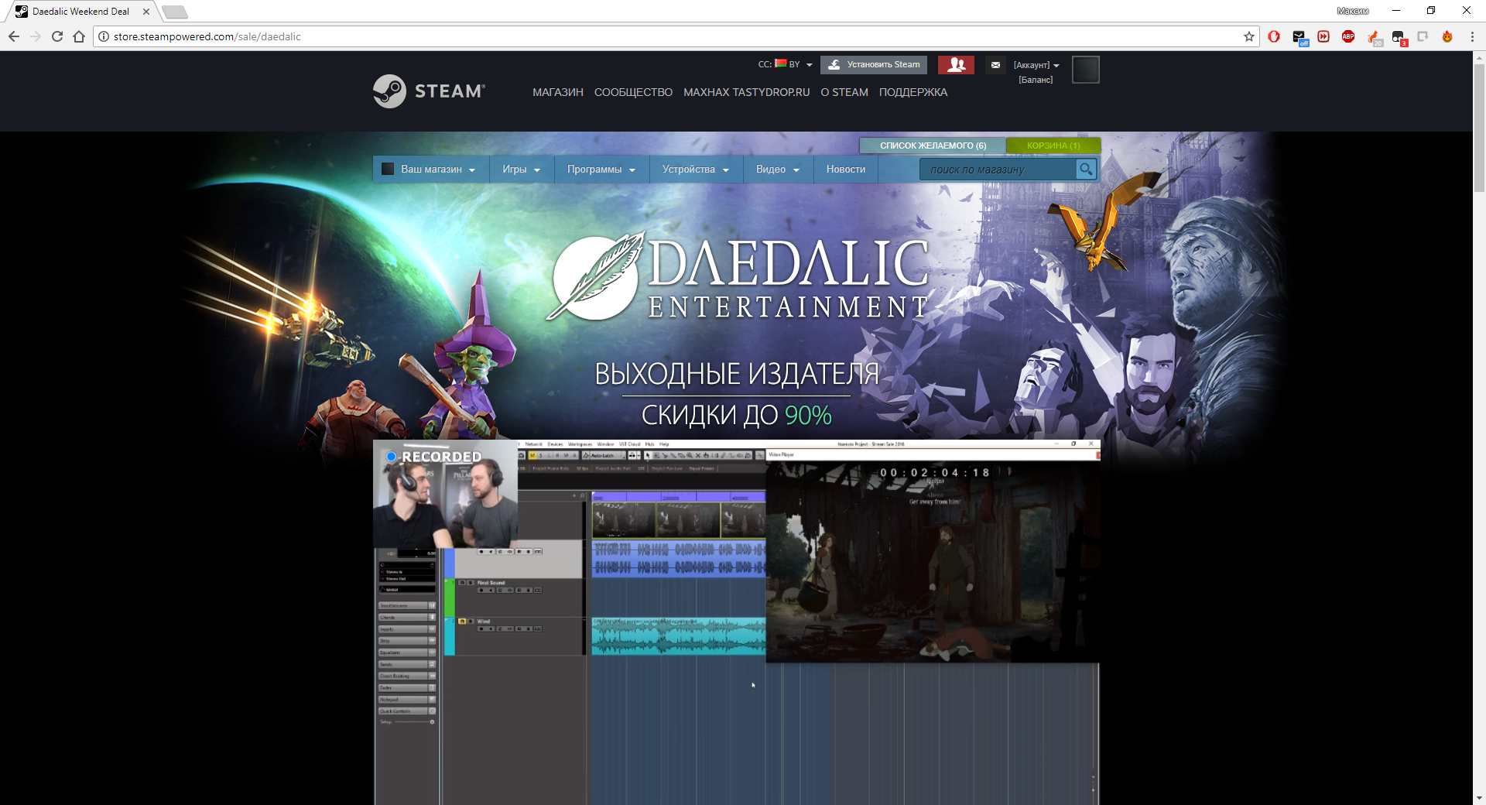
Task: Expand the CC: BY country dropdown
Action: (x=786, y=64)
